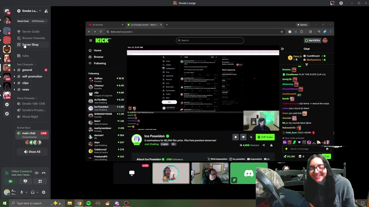Collapse the Kick chat panel
This screenshot has height=207, width=369.
(282, 49)
